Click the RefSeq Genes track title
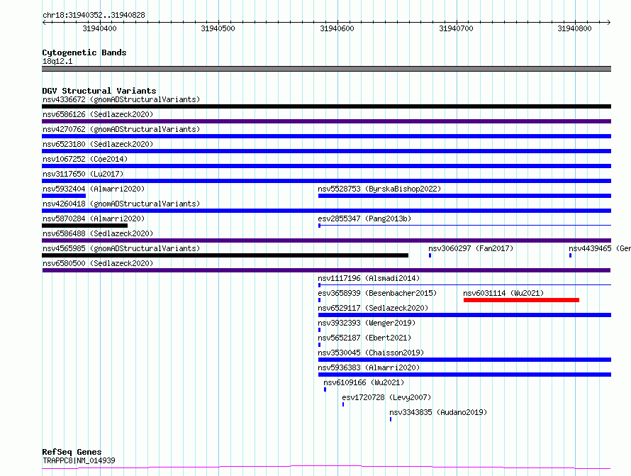The height and width of the screenshot is (476, 631). (72, 452)
